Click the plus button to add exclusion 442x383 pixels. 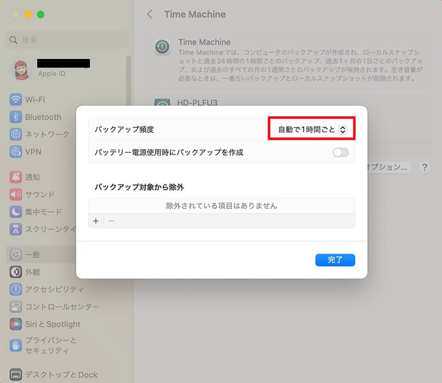(x=96, y=221)
